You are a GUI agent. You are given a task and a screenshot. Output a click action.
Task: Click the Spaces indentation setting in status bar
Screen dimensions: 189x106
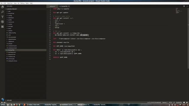165,102
